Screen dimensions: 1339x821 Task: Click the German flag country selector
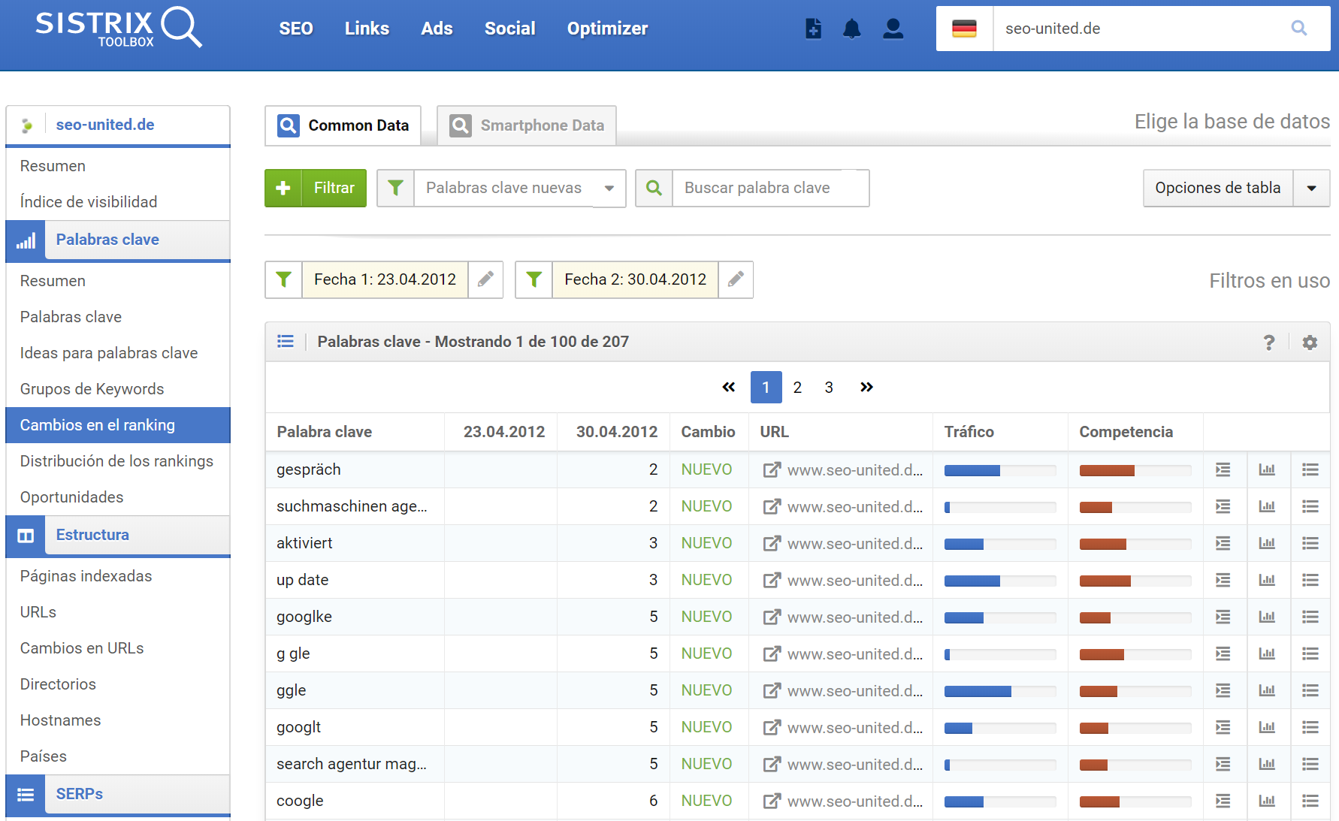[x=964, y=29]
